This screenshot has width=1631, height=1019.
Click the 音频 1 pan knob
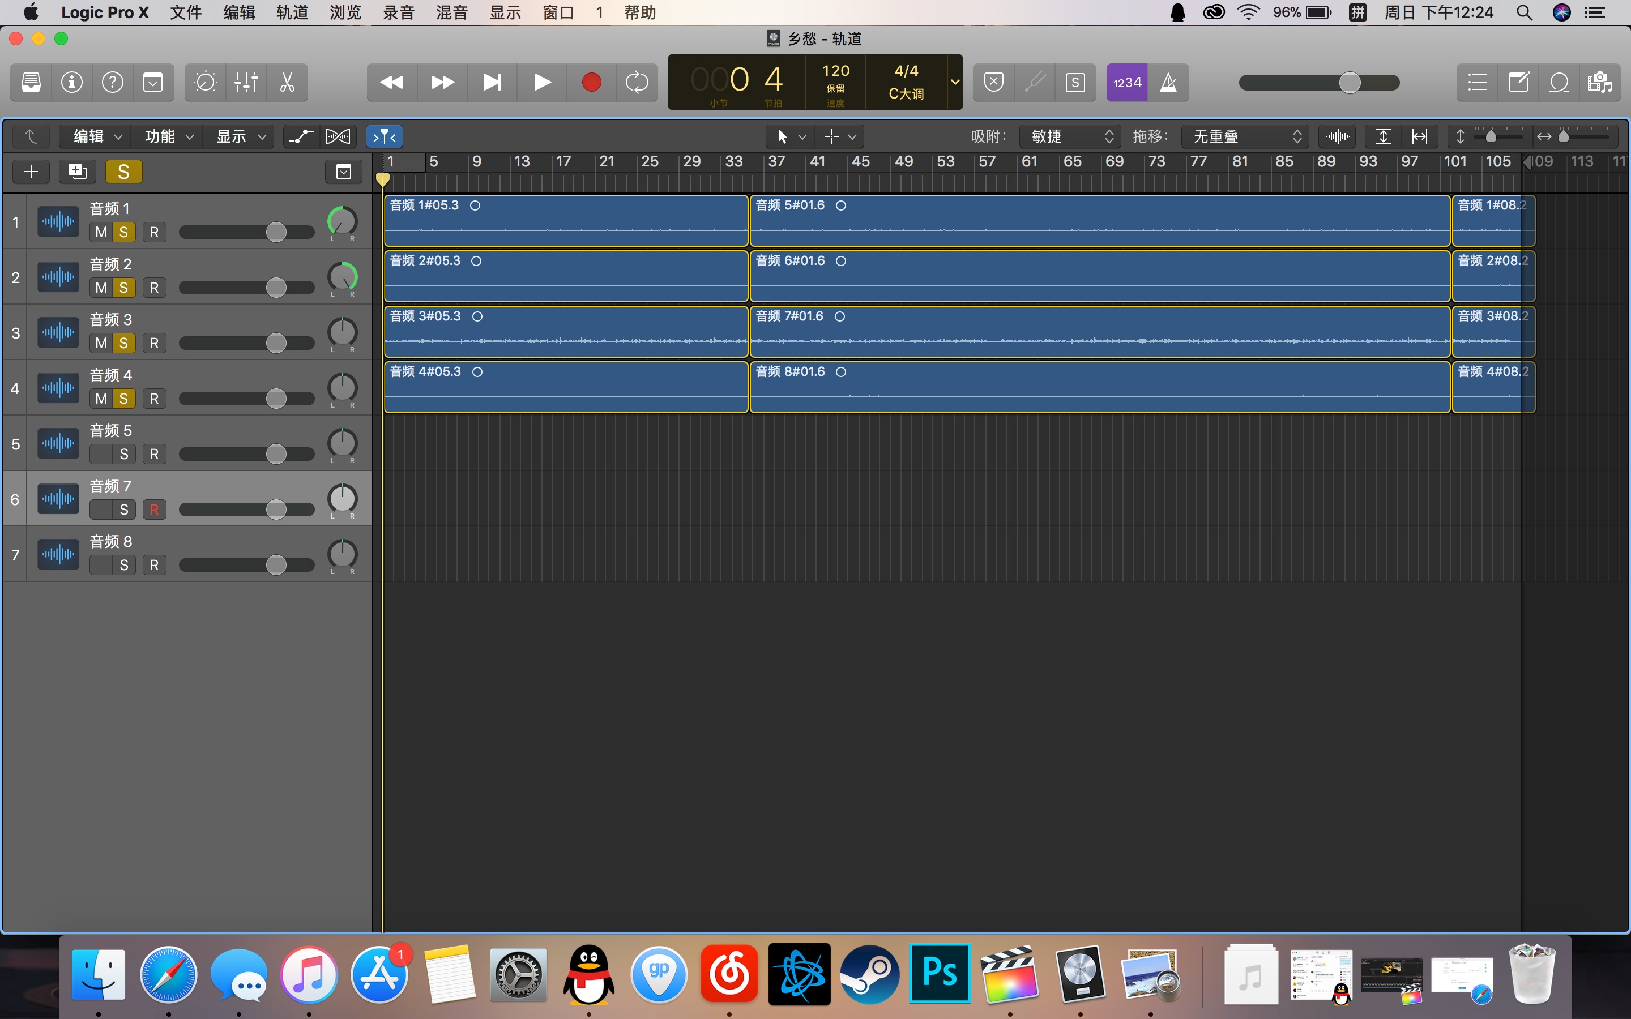(343, 221)
